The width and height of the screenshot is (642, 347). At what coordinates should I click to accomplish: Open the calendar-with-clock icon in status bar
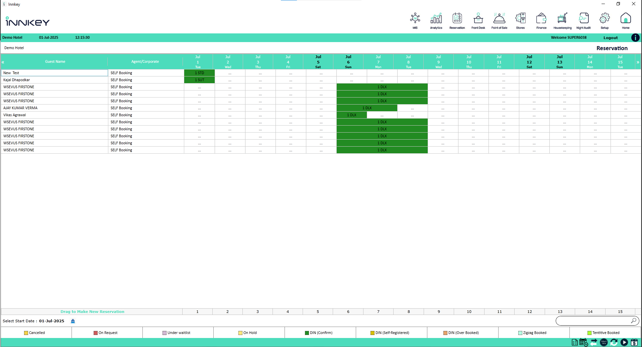point(584,342)
